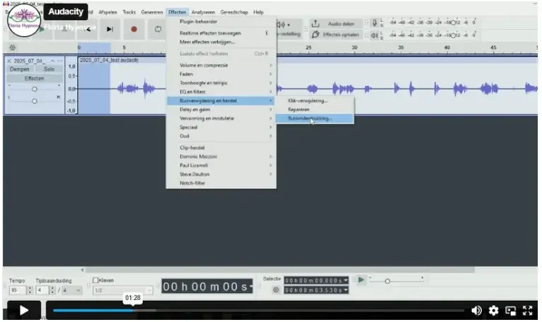The height and width of the screenshot is (322, 542).
Task: Toggle the video player volume speaker icon
Action: 476,310
